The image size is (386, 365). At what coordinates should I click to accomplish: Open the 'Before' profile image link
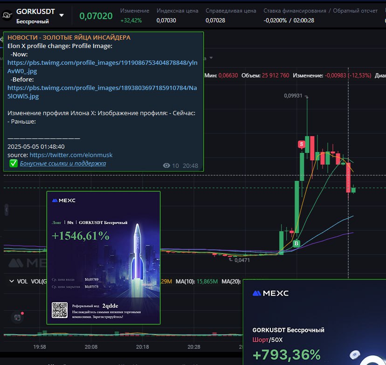(x=102, y=92)
